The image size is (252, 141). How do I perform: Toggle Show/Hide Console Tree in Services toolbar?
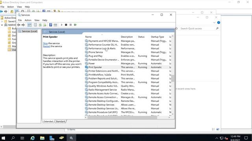[x=30, y=25]
